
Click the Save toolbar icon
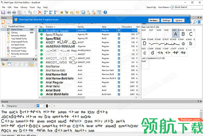click(3, 12)
